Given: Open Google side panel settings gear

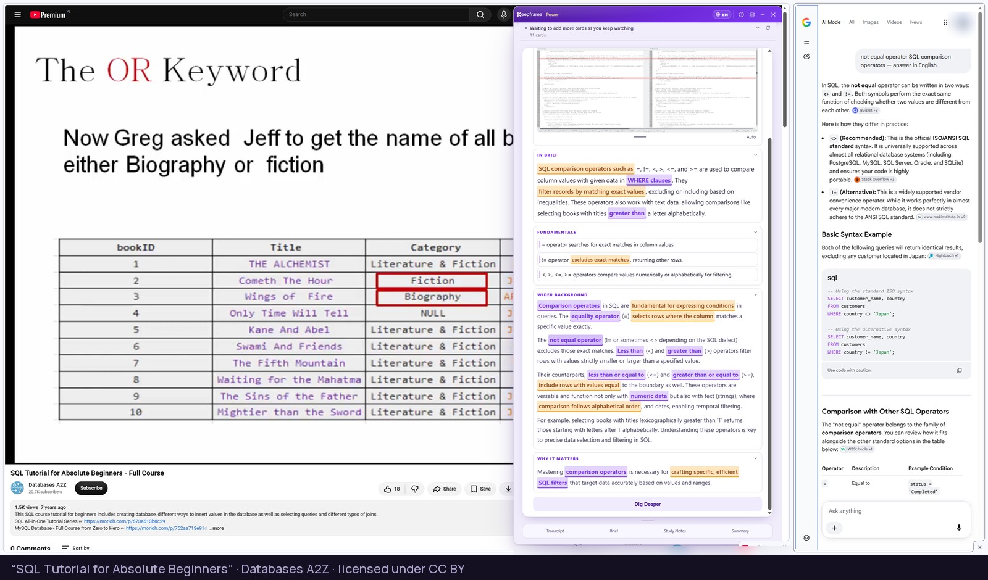Looking at the screenshot, I should click(806, 538).
